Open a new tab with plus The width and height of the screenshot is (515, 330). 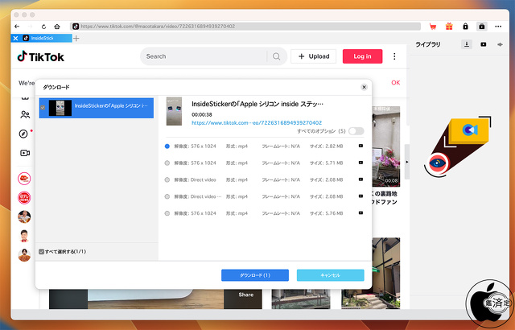click(76, 38)
